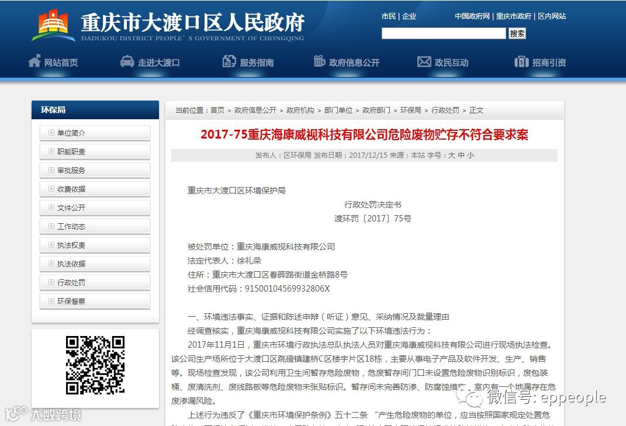The width and height of the screenshot is (626, 426).
Task: Select 行政处罚 in sidebar
Action: [x=95, y=283]
